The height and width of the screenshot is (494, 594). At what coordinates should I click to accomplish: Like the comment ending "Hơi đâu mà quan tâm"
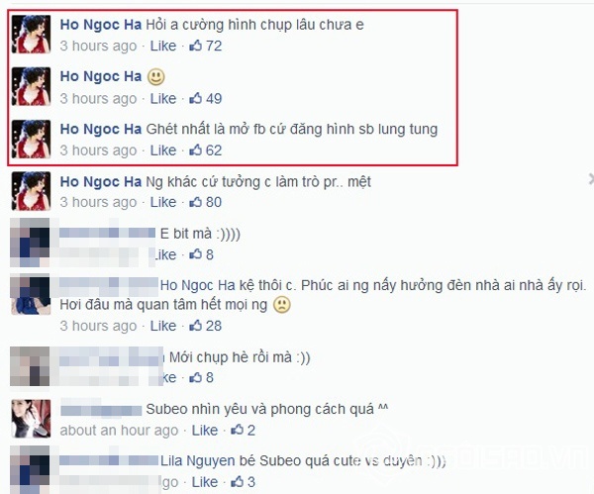point(163,326)
